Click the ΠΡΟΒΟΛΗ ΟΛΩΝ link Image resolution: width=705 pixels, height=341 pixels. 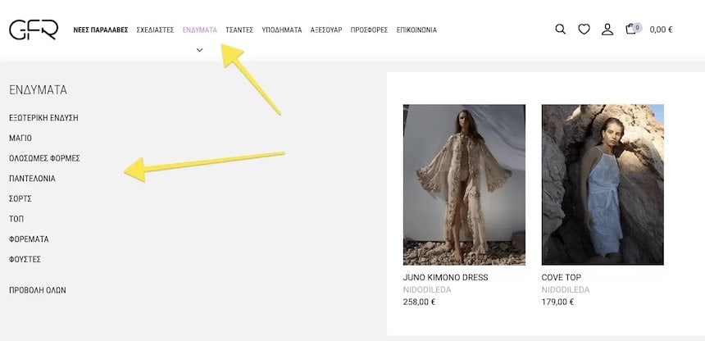pos(37,290)
